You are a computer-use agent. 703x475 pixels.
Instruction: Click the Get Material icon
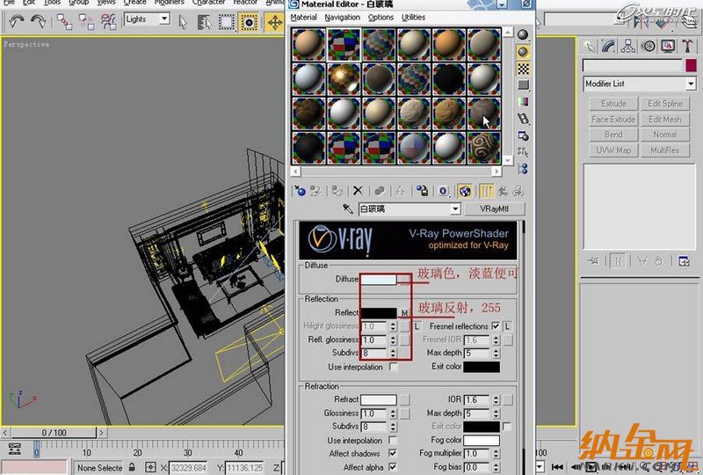[x=300, y=190]
